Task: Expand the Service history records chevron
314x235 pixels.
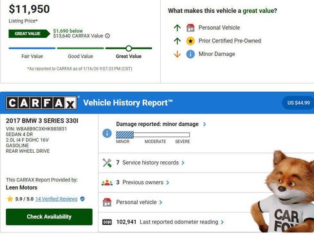Action: tap(183, 162)
